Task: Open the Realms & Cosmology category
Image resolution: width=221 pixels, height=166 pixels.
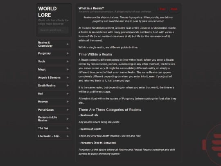Action: pos(45,44)
